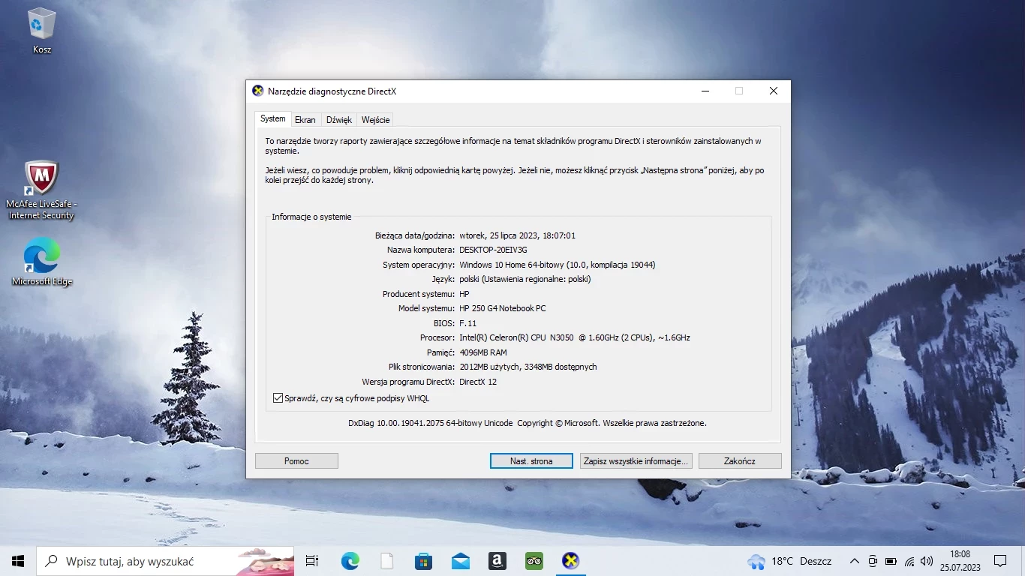Click the Nast. strona button
This screenshot has width=1025, height=576.
531,461
